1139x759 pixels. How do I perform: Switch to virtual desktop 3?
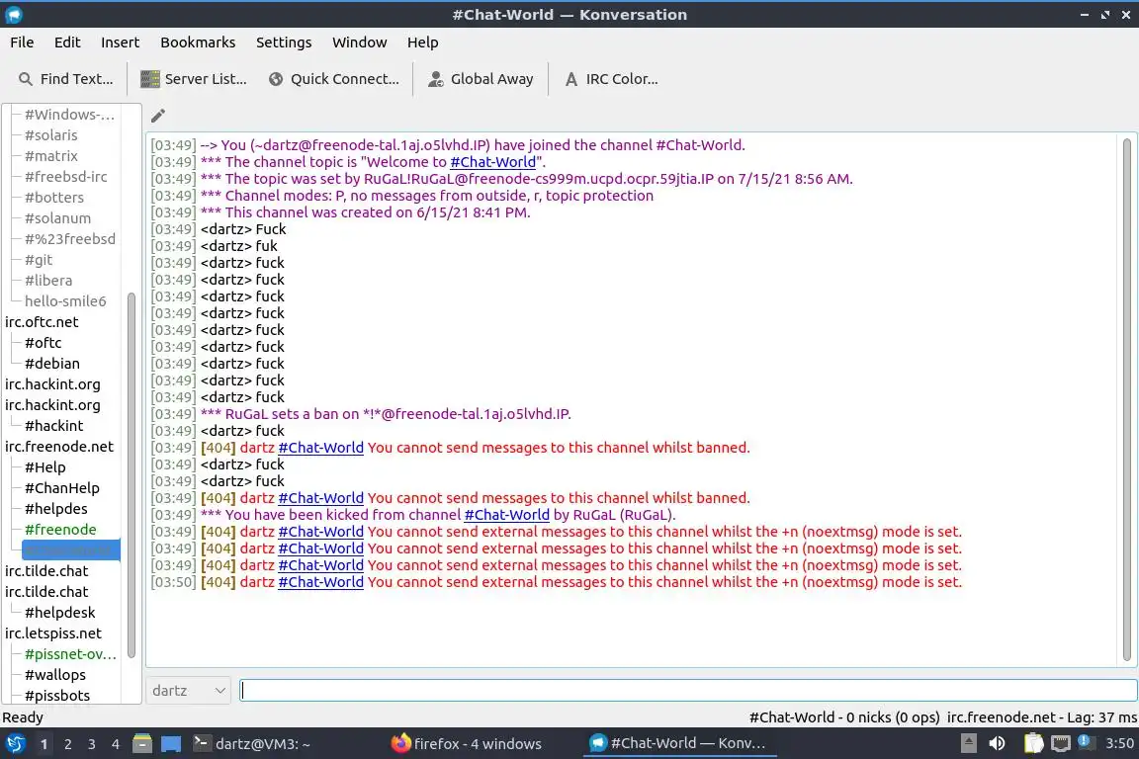[92, 744]
